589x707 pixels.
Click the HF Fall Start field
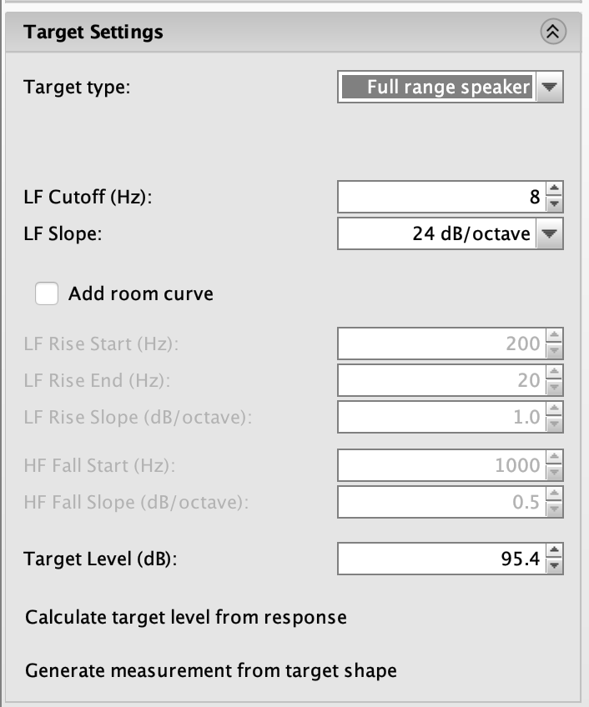pos(440,465)
